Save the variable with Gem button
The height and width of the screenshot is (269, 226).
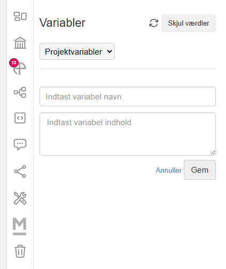(x=200, y=170)
